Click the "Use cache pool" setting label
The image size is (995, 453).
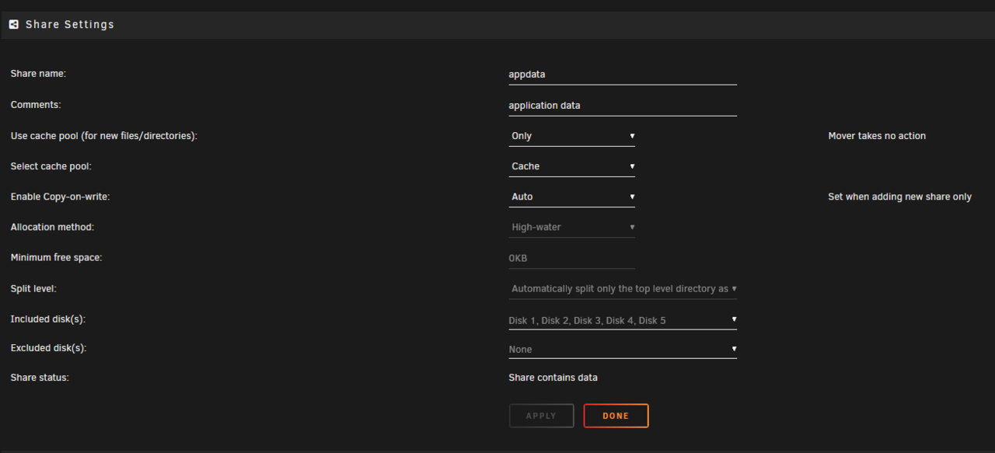point(104,135)
